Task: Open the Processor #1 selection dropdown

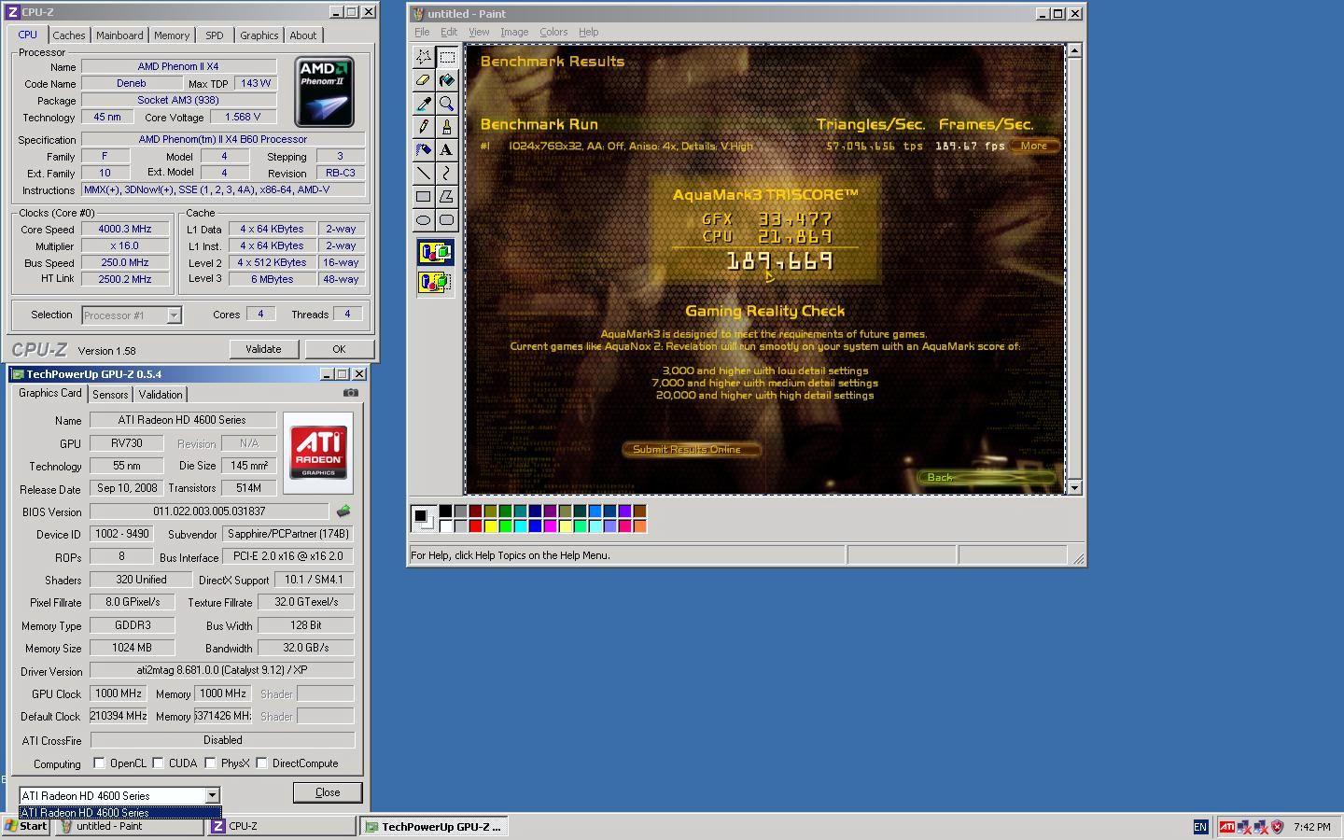Action: click(174, 315)
